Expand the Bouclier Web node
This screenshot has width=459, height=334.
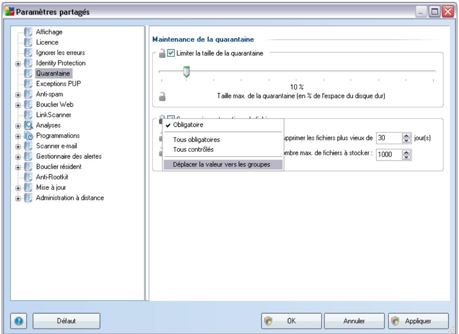[x=18, y=105]
